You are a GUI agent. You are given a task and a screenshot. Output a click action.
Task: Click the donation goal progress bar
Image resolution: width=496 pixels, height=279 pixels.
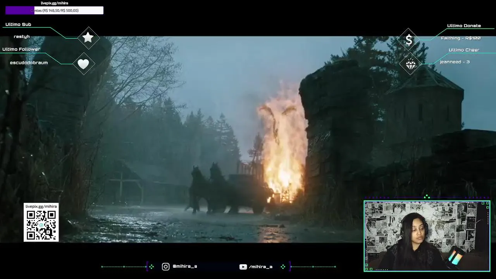click(x=54, y=10)
